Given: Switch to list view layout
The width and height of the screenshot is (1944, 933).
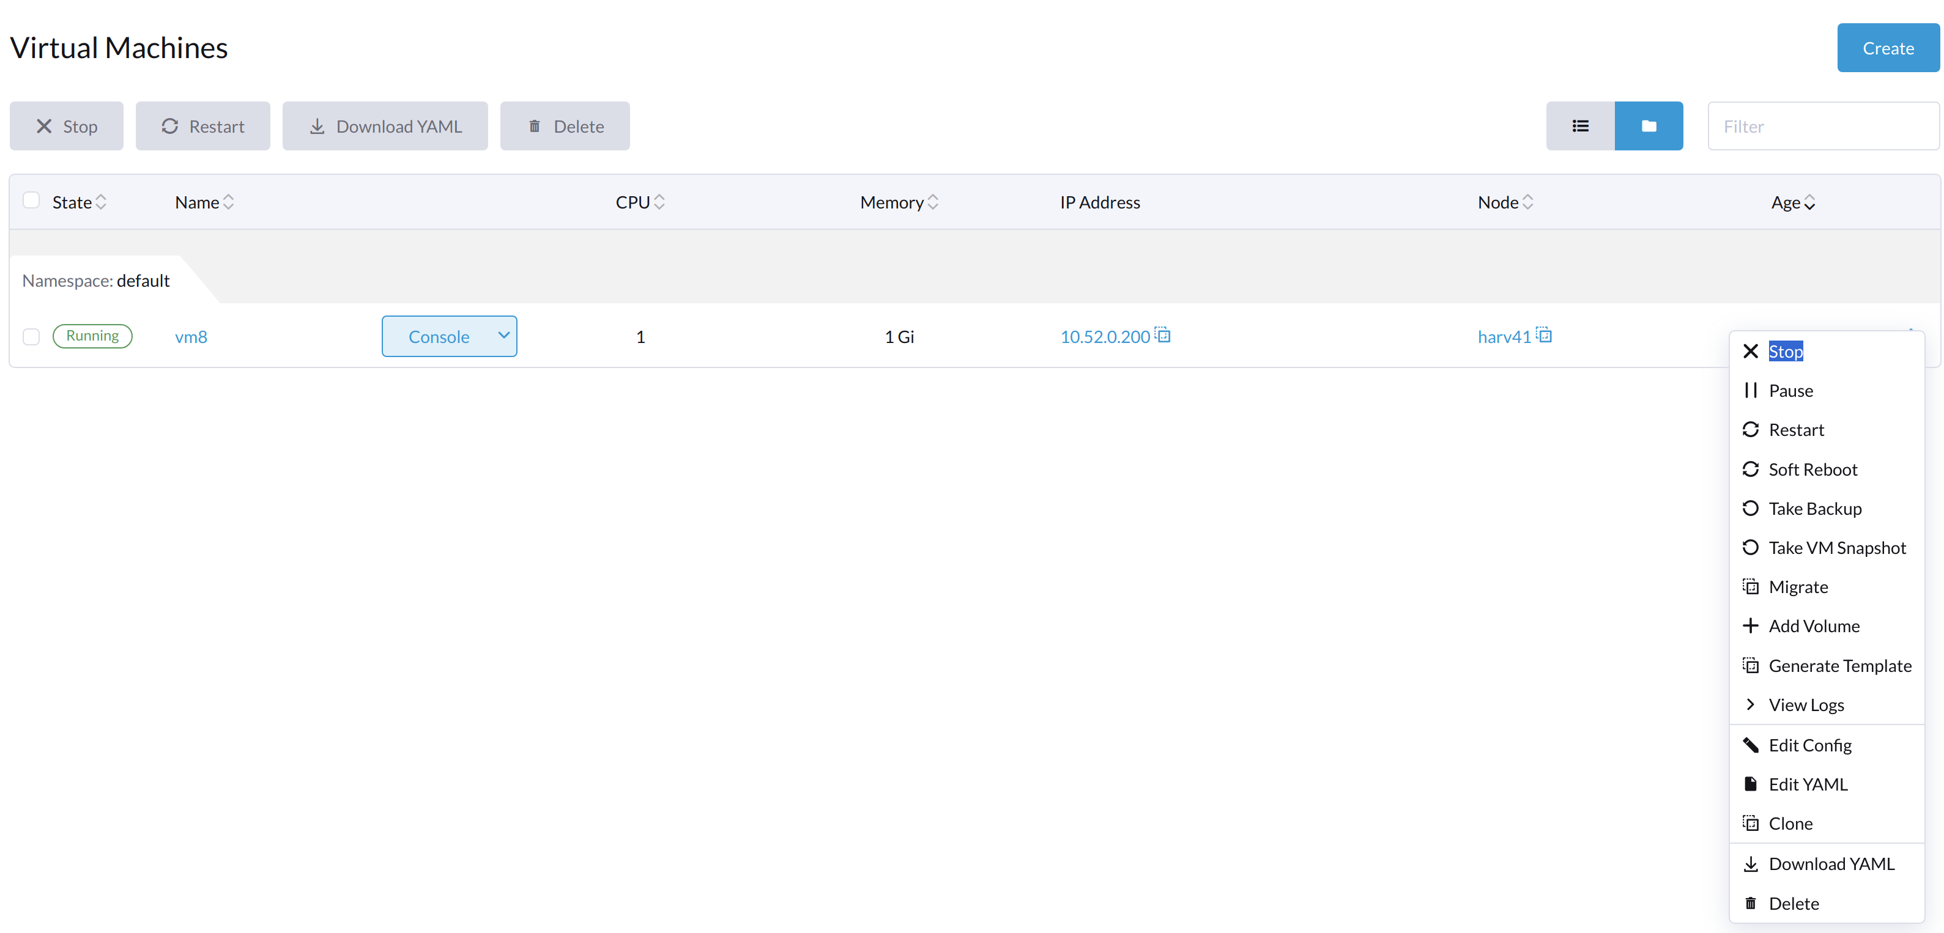Looking at the screenshot, I should point(1579,126).
